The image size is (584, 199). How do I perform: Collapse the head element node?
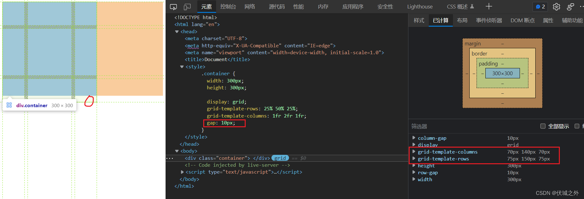177,32
